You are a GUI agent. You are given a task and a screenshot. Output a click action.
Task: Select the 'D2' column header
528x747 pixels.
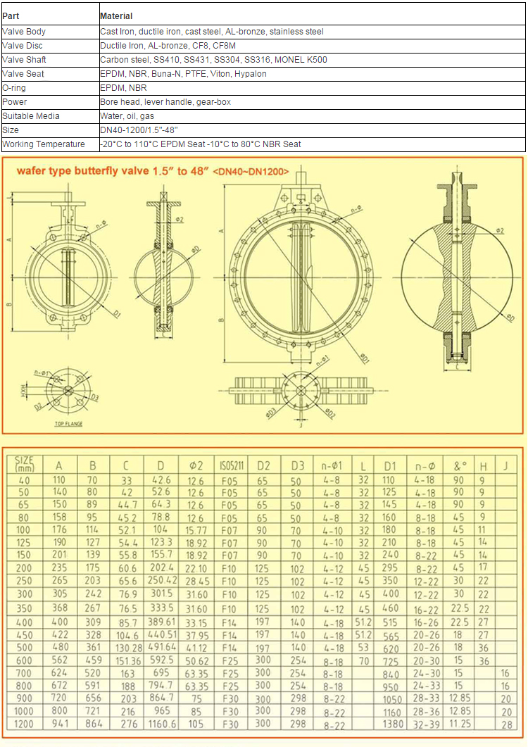coord(263,466)
